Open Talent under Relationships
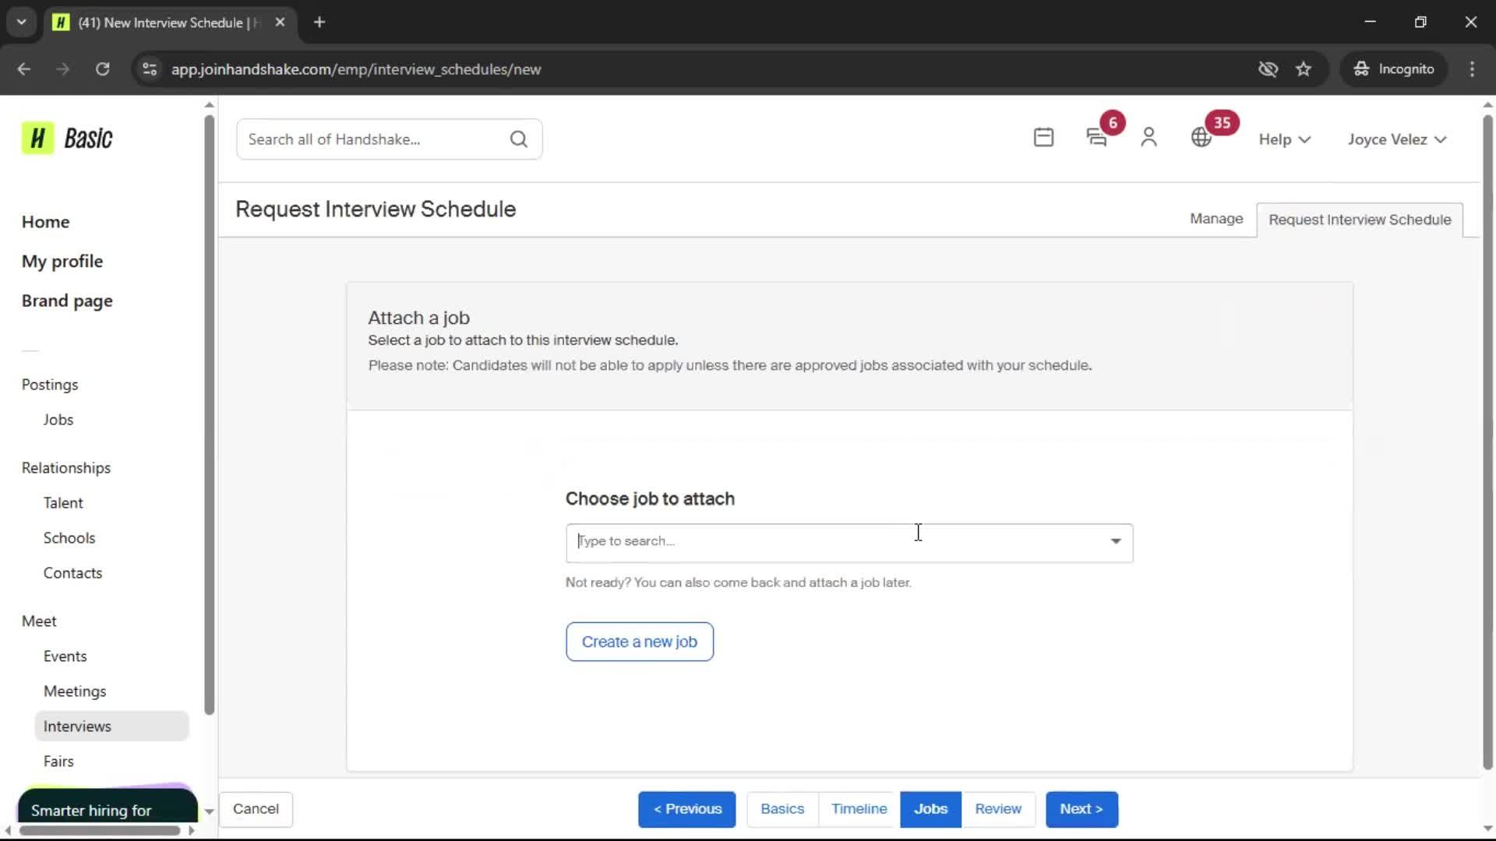 (x=63, y=503)
